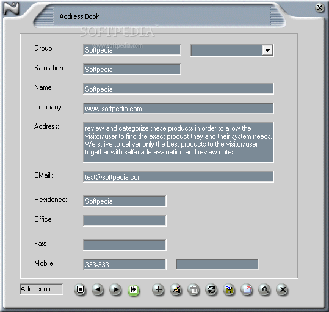Click the Group text field
Viewport: 329px width, 312px height.
tap(132, 50)
